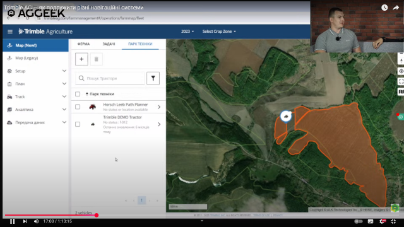Screen dimensions: 404x227
Task: Expand the Setup section chevron
Action: [x=64, y=71]
